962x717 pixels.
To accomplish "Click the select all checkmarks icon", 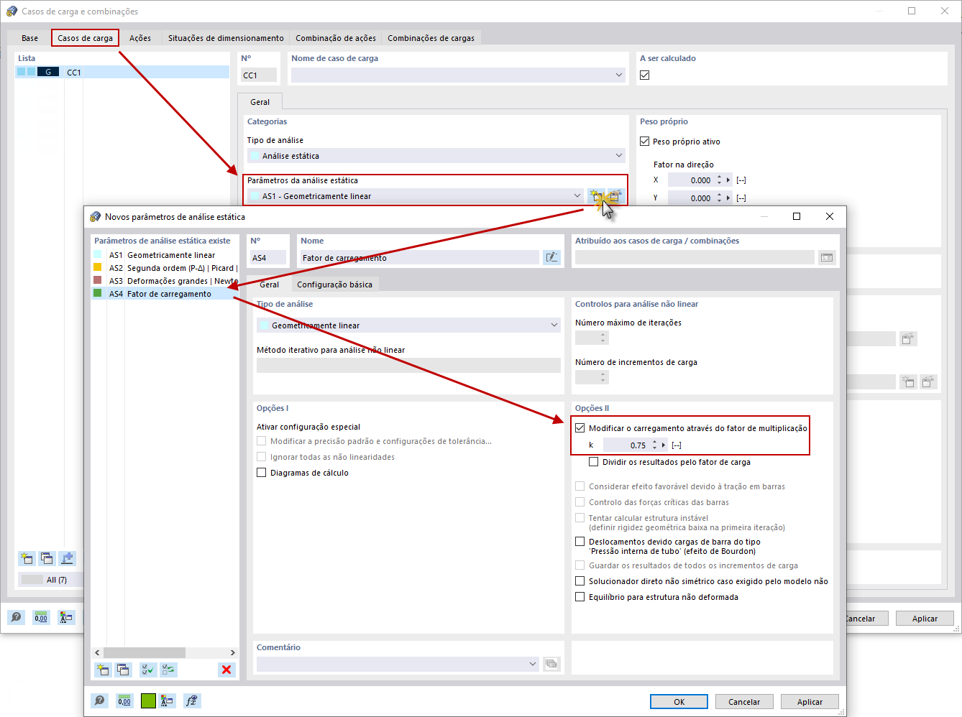I will pos(148,670).
